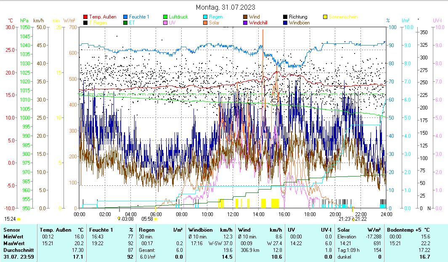Click the red Temp. Außen legend swatch
Screen dimensions: 448x262
86,17
